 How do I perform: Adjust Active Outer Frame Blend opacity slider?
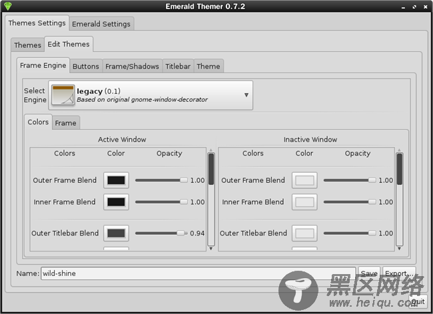click(161, 180)
